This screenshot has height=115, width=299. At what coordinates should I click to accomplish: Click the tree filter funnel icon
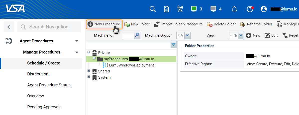[x=173, y=45]
